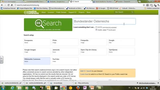Open the Weitere Lesezeichen folder
Viewport: 160px width, 90px height.
[152, 8]
